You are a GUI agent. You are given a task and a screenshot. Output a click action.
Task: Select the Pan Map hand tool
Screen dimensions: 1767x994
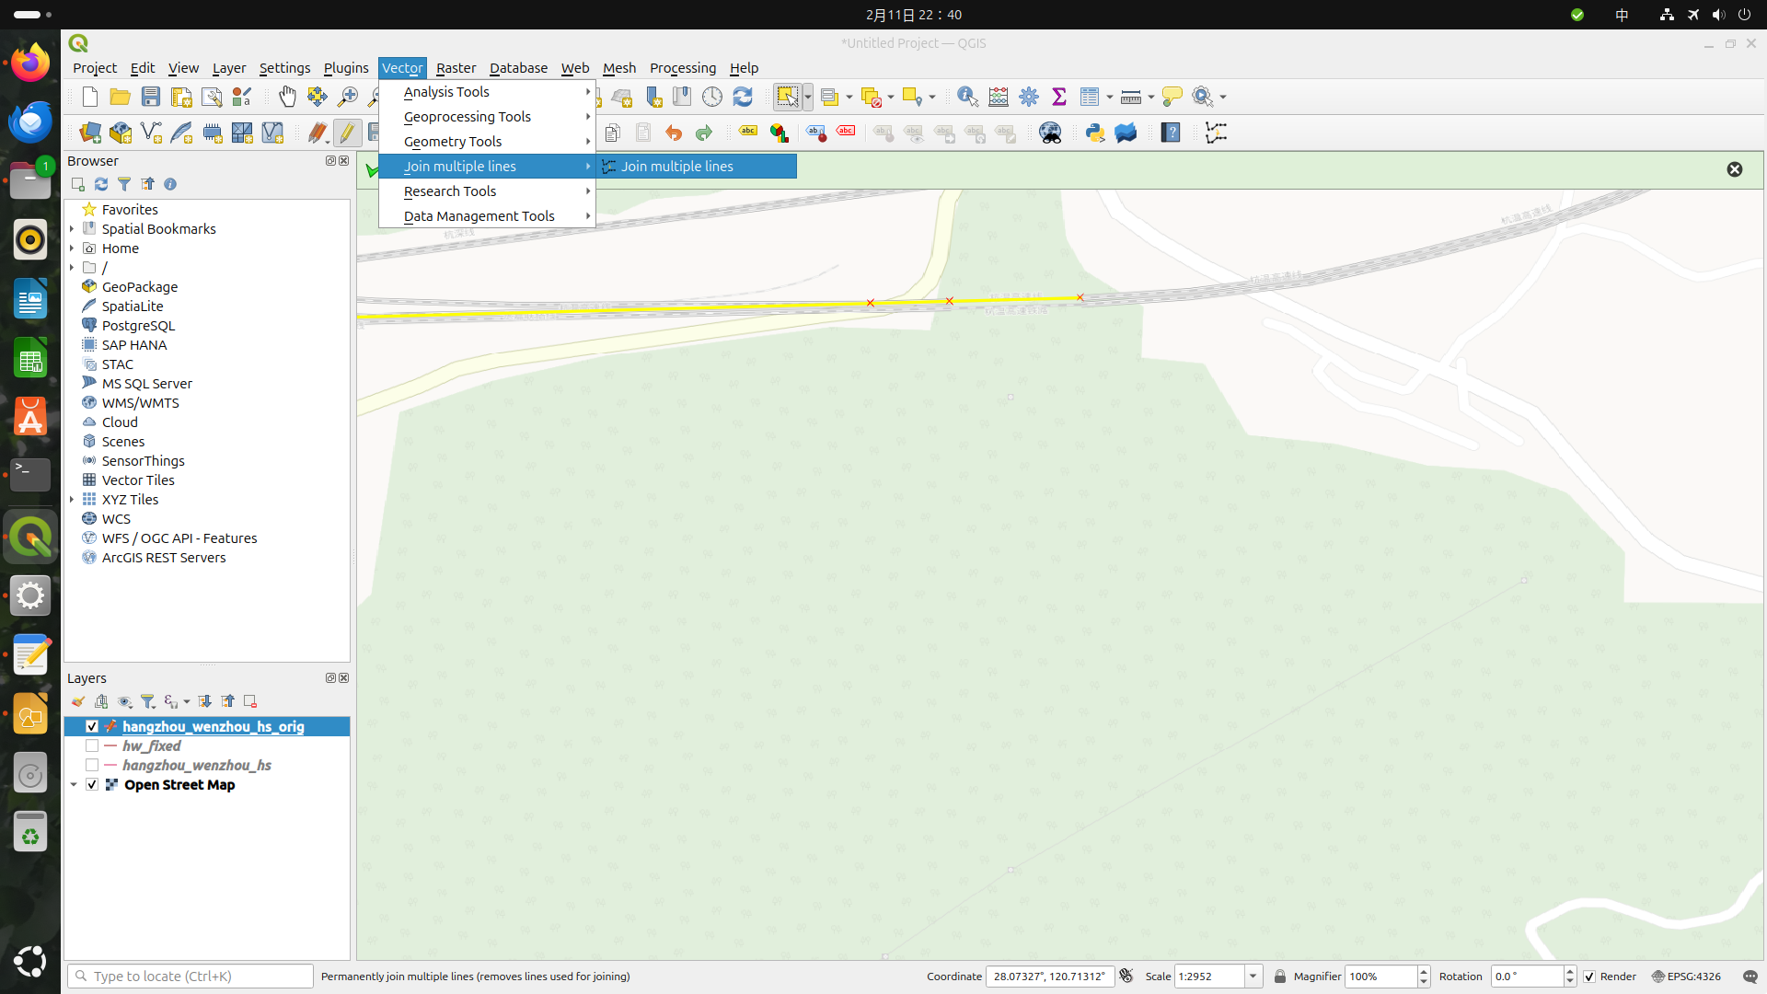[287, 97]
